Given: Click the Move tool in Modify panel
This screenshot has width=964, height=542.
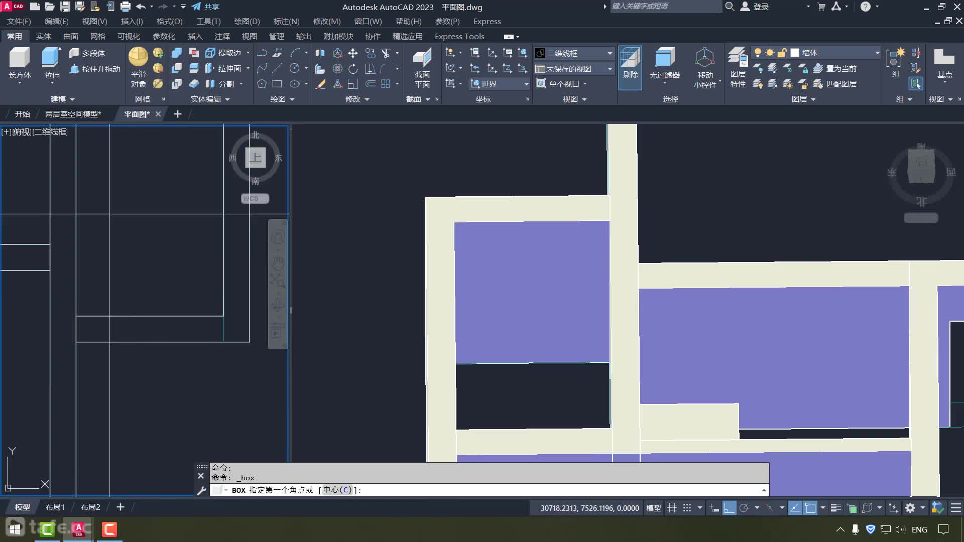Looking at the screenshot, I should coord(353,53).
